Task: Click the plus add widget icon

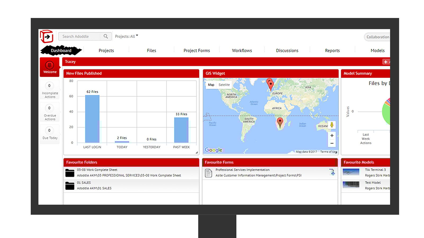Action: coord(386,62)
